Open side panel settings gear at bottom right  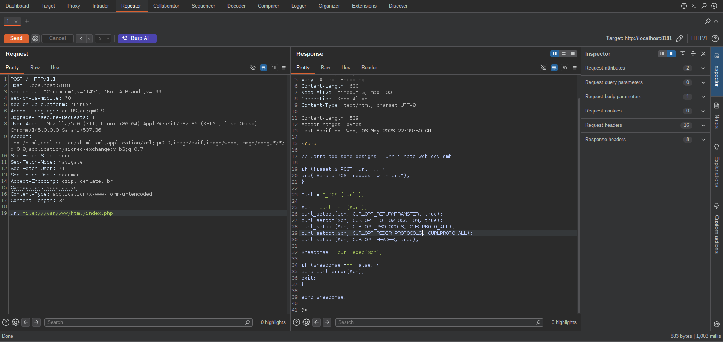pos(717,324)
